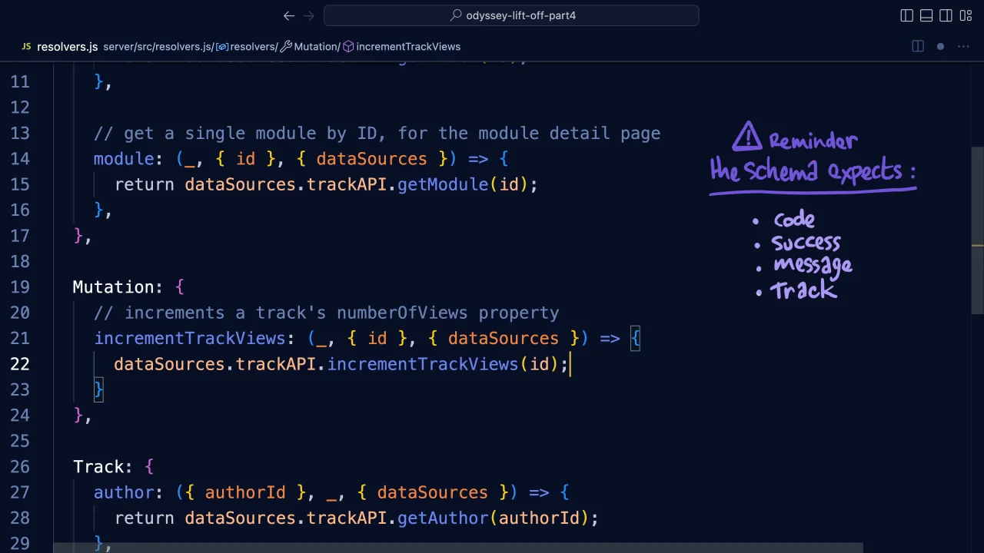Click line number 22 in the gutter
Screen dimensions: 984x553
(20, 364)
